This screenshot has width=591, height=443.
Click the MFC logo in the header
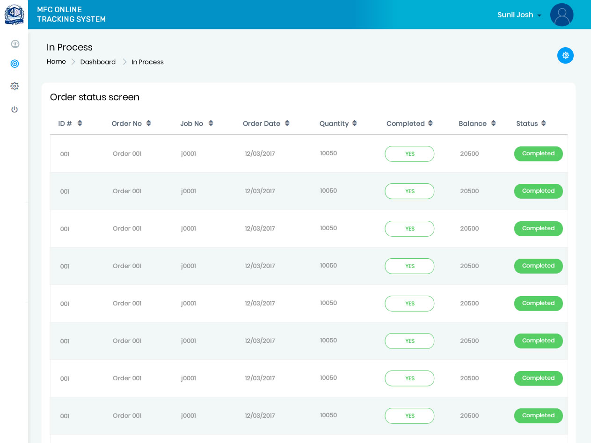coord(14,15)
